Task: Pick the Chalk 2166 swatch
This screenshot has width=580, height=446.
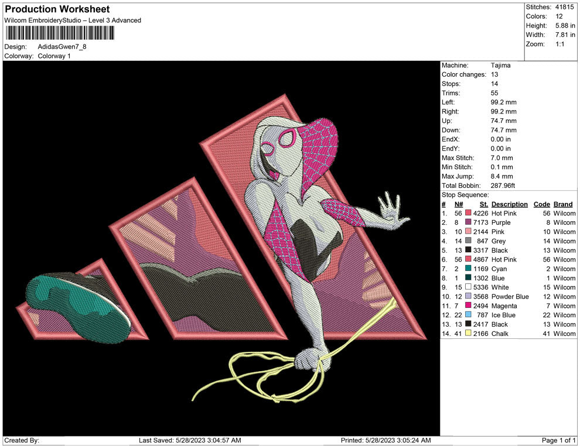Action: (x=468, y=333)
